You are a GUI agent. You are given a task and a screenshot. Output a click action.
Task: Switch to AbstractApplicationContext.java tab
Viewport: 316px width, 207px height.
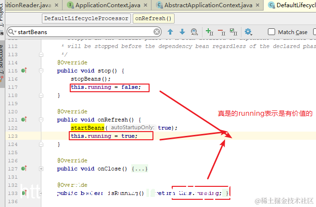pos(208,5)
